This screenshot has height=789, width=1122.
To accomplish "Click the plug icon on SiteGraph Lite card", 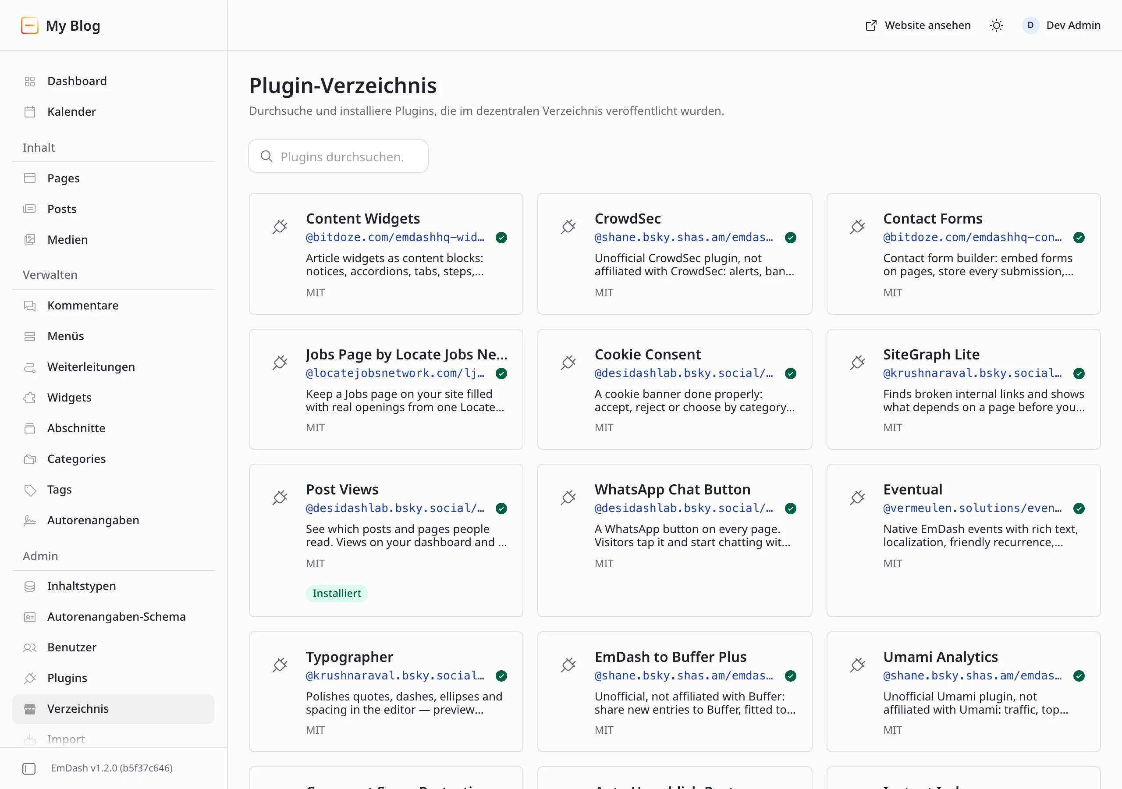I will click(857, 362).
